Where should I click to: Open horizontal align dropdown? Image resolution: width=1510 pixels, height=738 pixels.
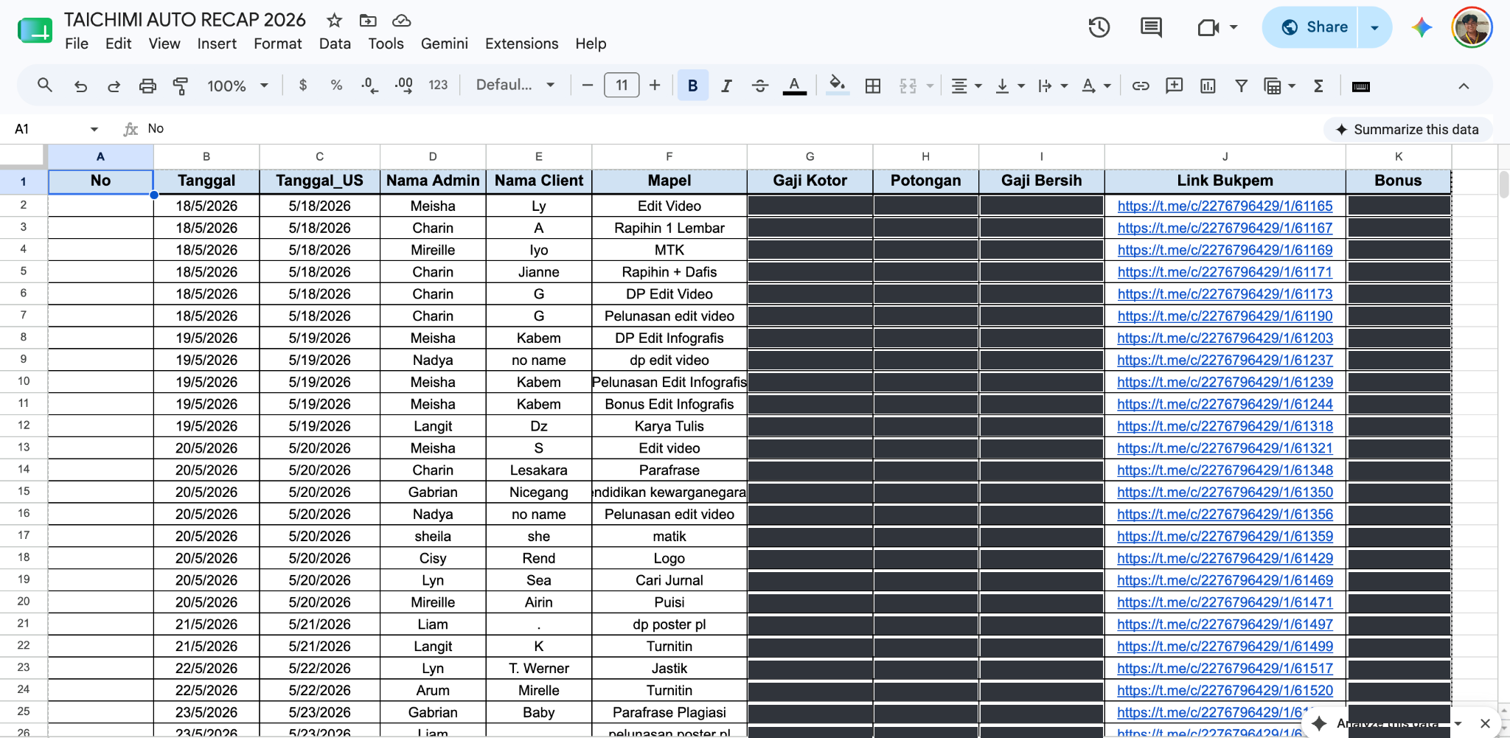[966, 86]
